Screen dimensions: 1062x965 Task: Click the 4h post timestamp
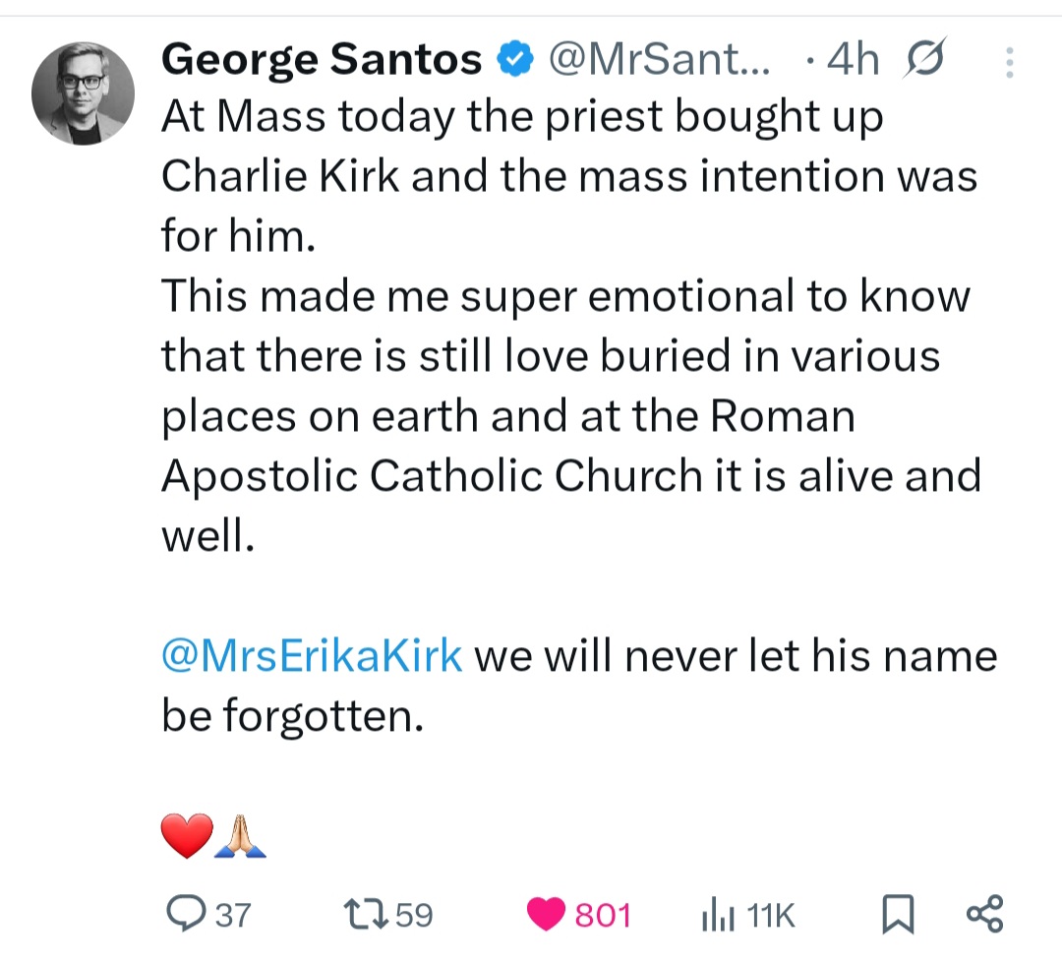852,61
